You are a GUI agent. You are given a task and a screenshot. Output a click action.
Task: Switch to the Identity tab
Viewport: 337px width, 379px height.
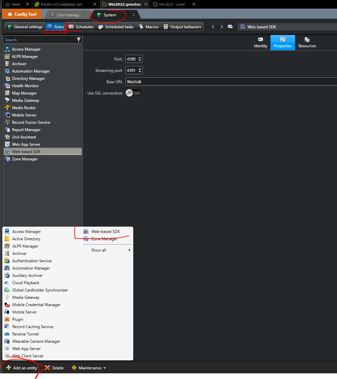261,43
